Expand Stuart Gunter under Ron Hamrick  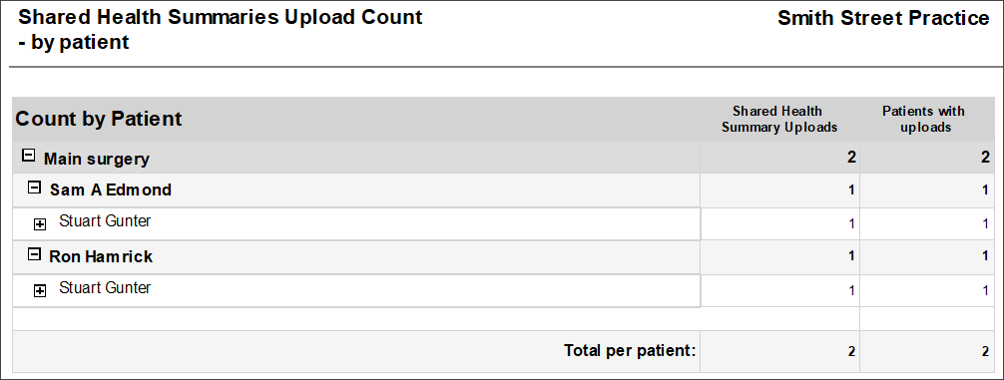[40, 291]
